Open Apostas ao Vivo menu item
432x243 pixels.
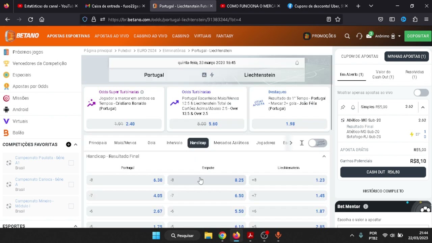[x=112, y=36]
